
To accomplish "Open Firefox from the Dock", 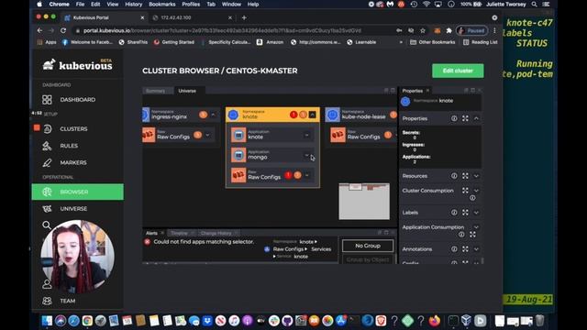I will 434,321.
